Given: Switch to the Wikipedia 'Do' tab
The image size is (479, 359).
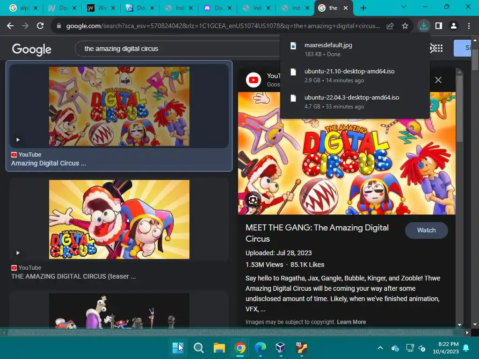Looking at the screenshot, I should point(62,8).
